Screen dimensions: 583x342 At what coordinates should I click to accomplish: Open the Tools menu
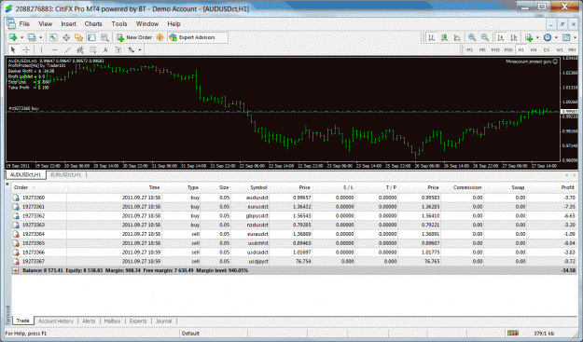point(119,24)
